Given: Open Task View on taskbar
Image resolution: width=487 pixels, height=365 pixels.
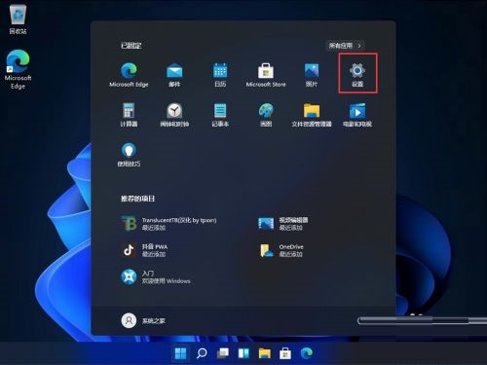Looking at the screenshot, I should tap(223, 353).
